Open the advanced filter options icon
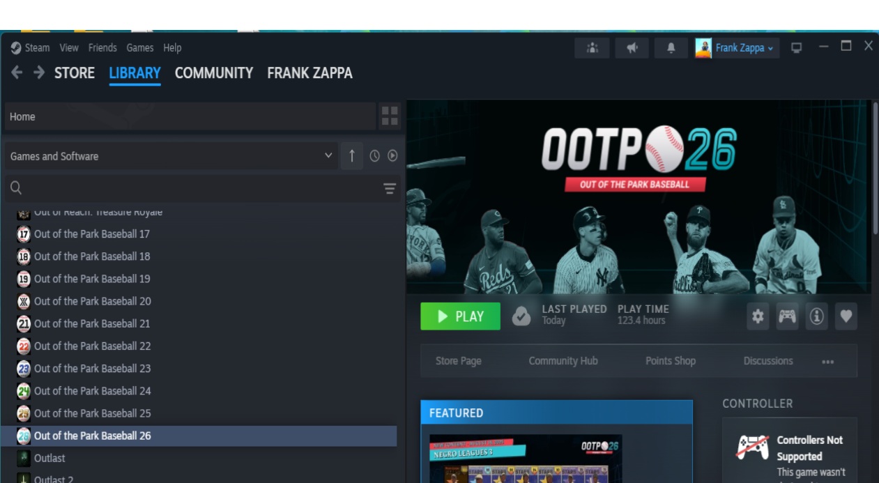This screenshot has width=879, height=483. 390,189
